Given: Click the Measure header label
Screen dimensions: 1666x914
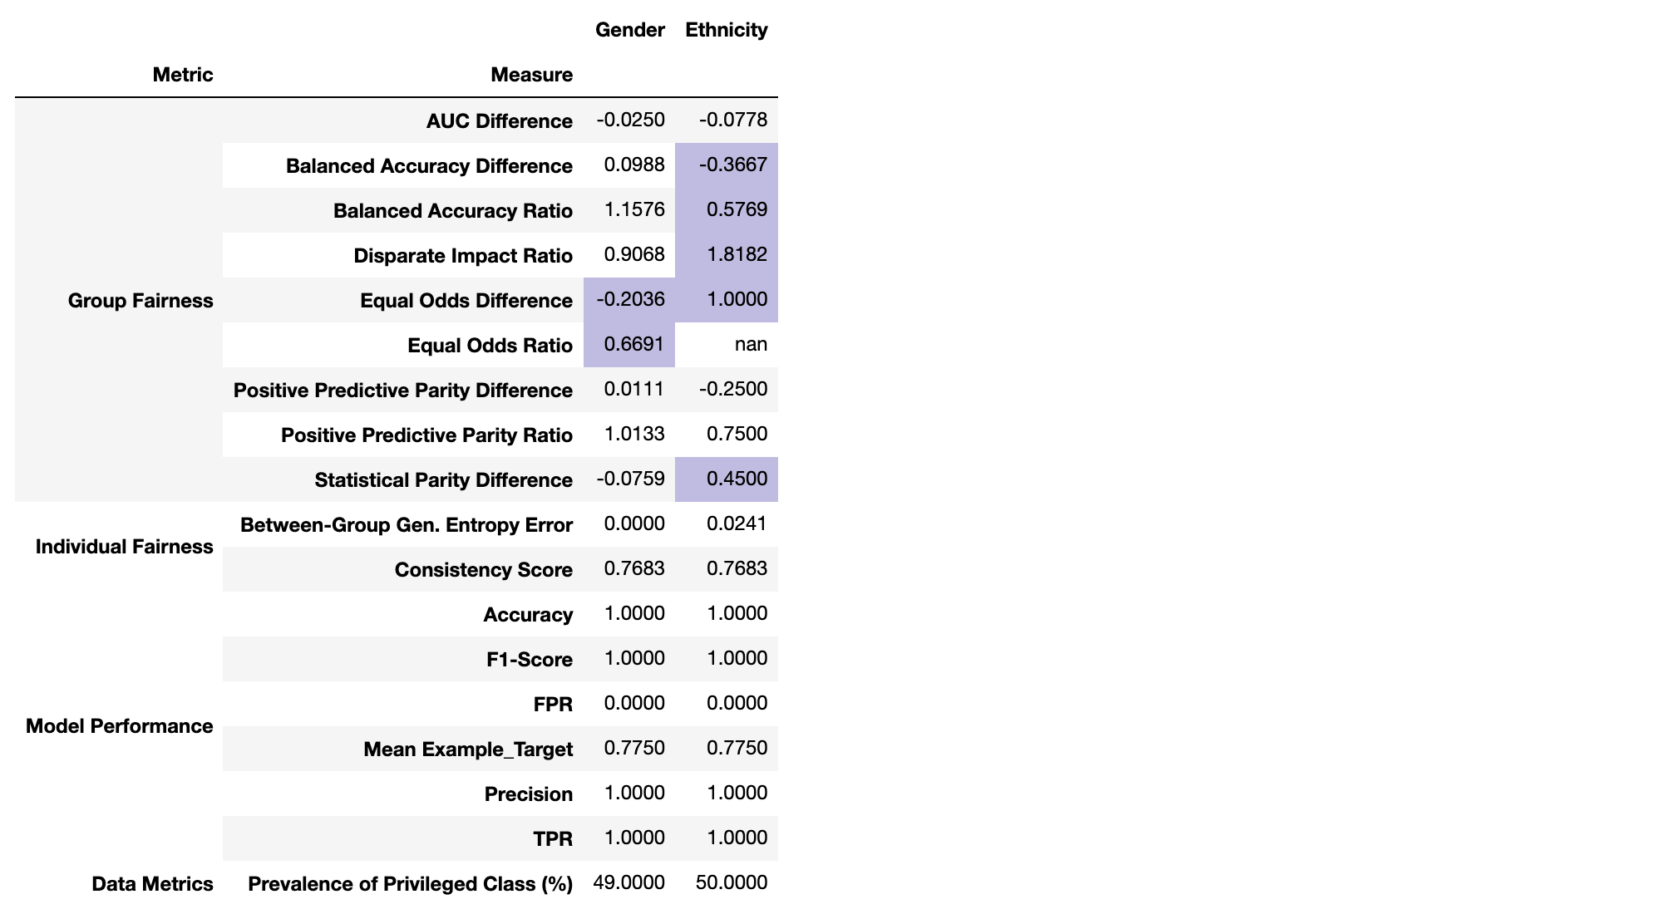Looking at the screenshot, I should coord(531,75).
